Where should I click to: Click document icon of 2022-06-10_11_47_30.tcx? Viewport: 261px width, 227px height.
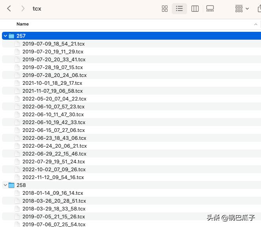[x=17, y=114]
